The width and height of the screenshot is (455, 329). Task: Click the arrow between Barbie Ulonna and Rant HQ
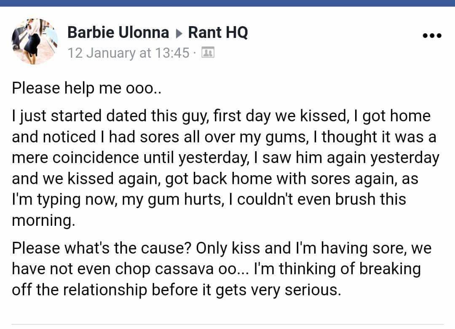179,33
